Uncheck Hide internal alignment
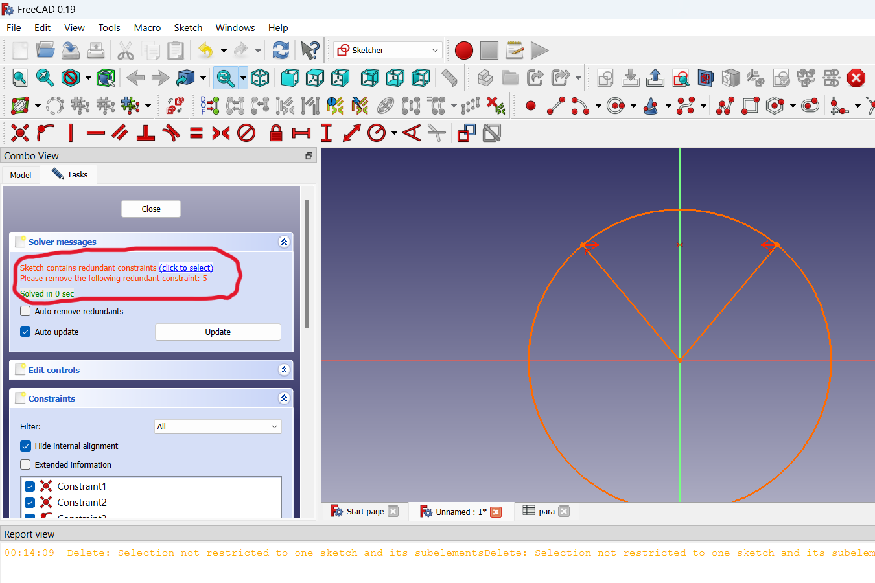 pos(25,446)
